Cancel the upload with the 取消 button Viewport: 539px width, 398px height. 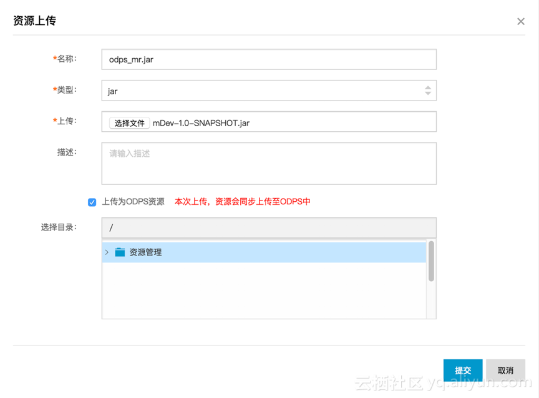tap(505, 371)
